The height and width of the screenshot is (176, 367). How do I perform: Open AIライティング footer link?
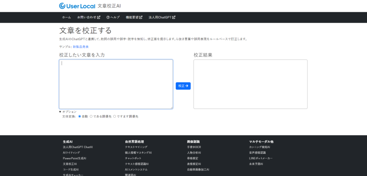coord(71,153)
